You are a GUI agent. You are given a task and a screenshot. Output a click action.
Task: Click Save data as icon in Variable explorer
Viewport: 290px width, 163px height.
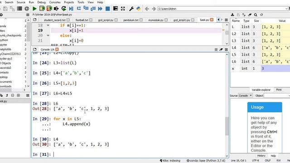[x=244, y=15]
